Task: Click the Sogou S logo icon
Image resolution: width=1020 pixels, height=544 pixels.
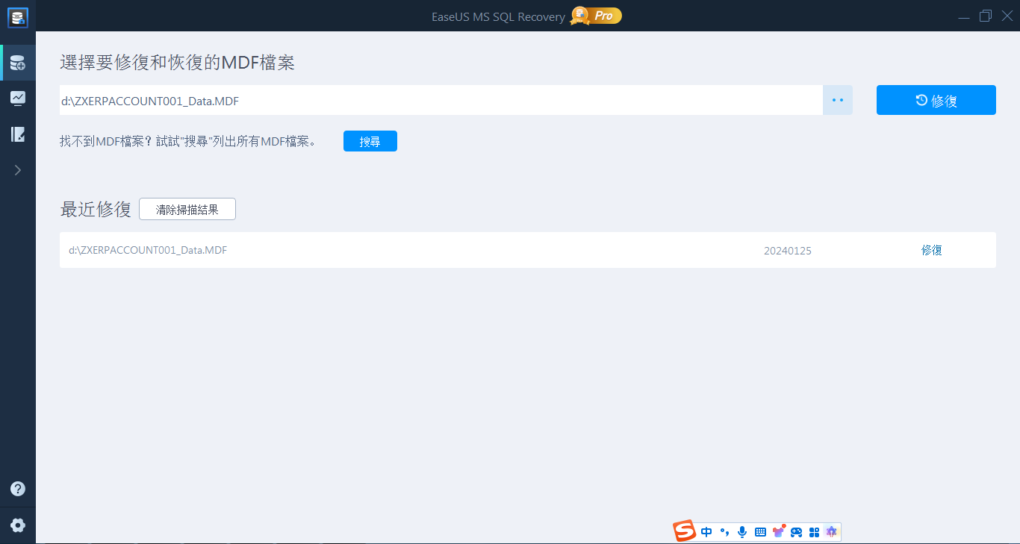Action: (x=685, y=531)
